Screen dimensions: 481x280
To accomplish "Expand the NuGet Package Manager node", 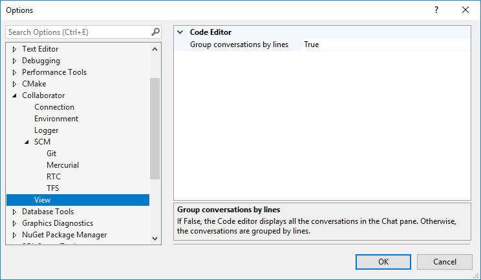I will click(x=15, y=235).
